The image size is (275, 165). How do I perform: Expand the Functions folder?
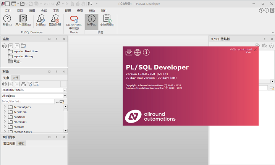click(x=5, y=117)
